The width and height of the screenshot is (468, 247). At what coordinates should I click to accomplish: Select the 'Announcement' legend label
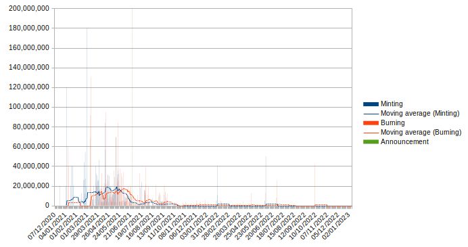[404, 141]
